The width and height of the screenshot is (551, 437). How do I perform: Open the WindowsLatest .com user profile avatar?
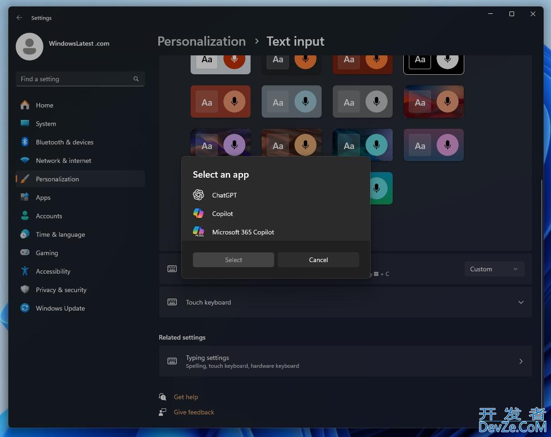tap(30, 46)
